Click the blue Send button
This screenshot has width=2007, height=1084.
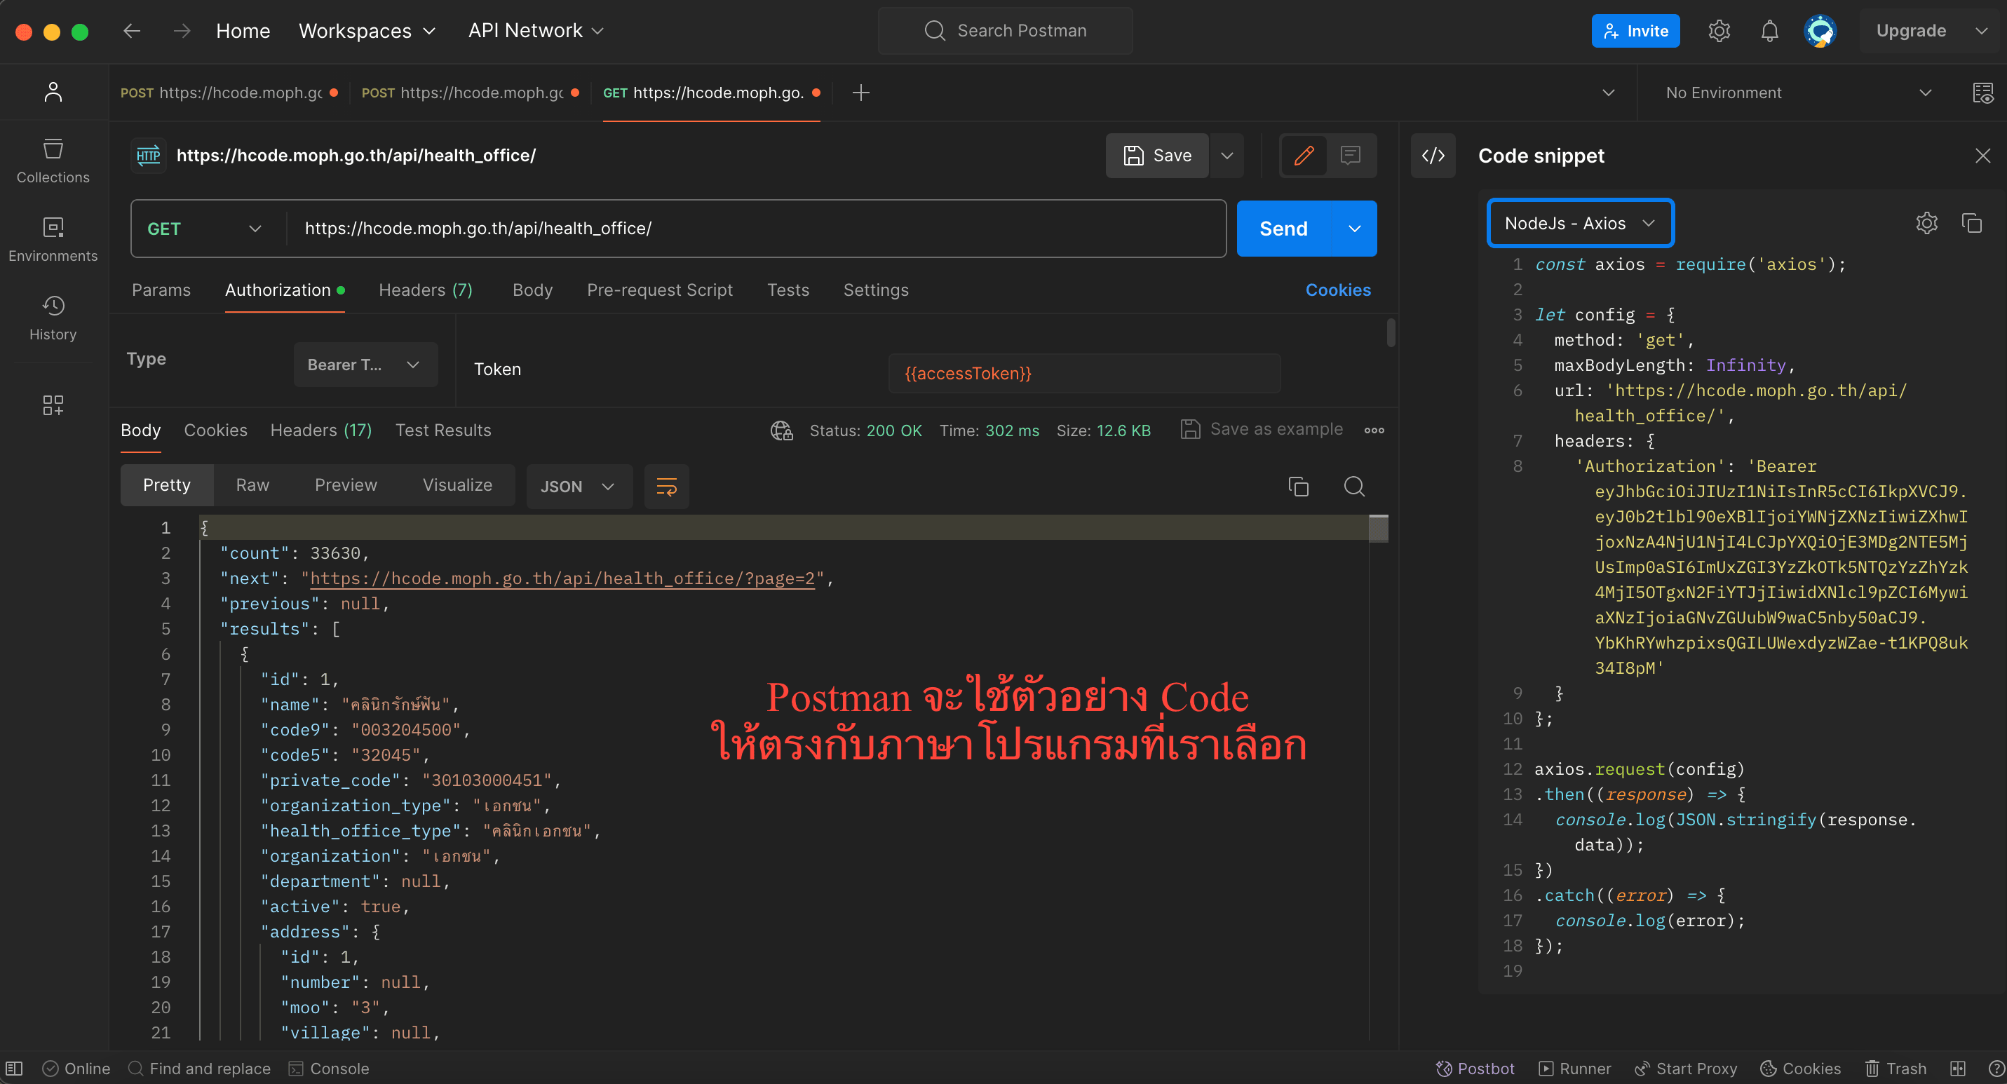pos(1283,229)
